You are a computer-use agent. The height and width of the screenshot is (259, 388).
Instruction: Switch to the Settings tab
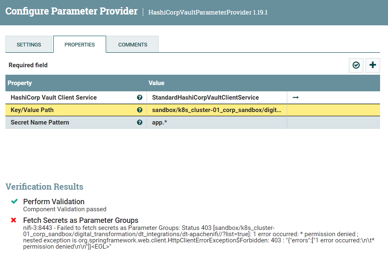click(29, 44)
